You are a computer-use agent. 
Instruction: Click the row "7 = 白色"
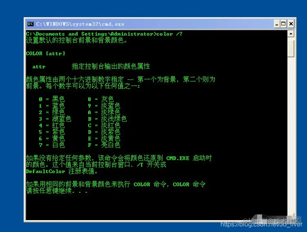click(52, 145)
